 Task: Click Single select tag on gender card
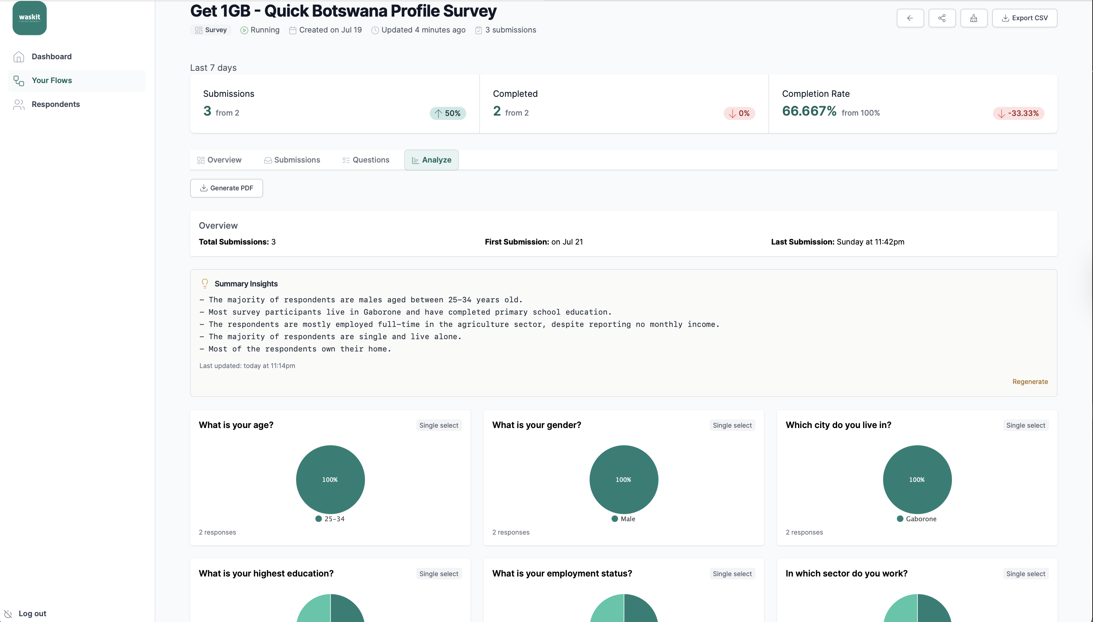tap(732, 425)
